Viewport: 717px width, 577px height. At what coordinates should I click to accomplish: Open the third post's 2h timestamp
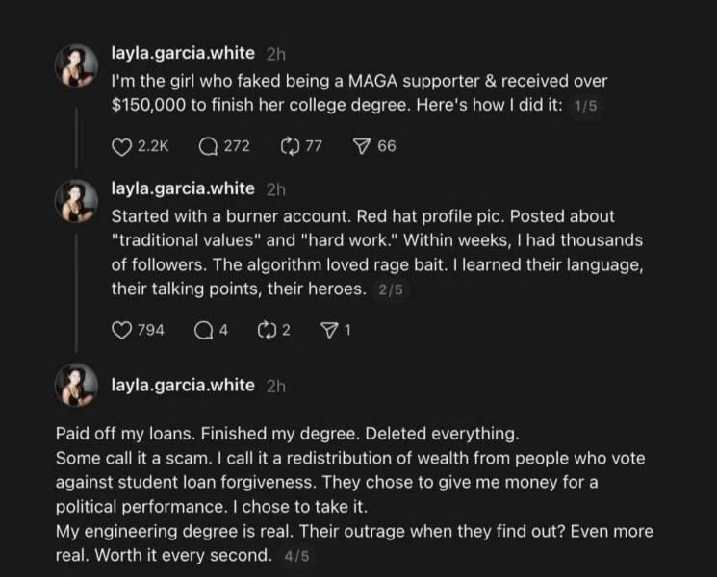point(274,387)
